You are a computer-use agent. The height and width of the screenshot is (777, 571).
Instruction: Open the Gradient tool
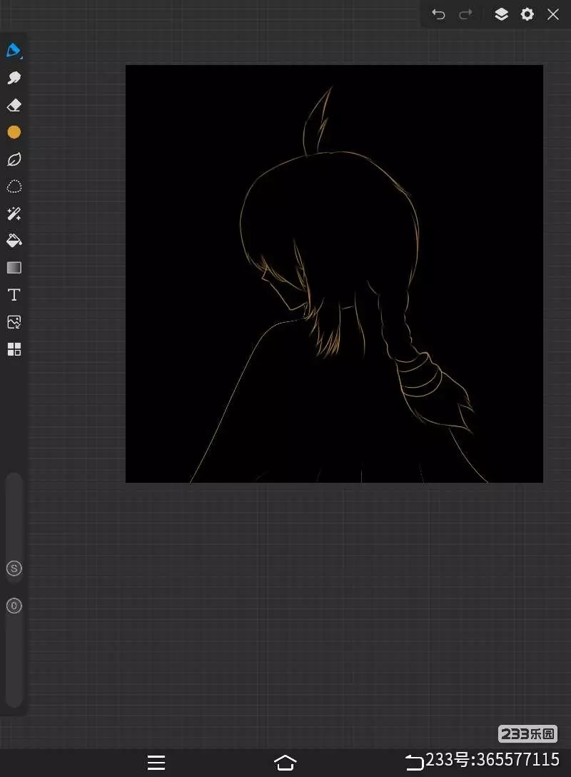(x=14, y=268)
